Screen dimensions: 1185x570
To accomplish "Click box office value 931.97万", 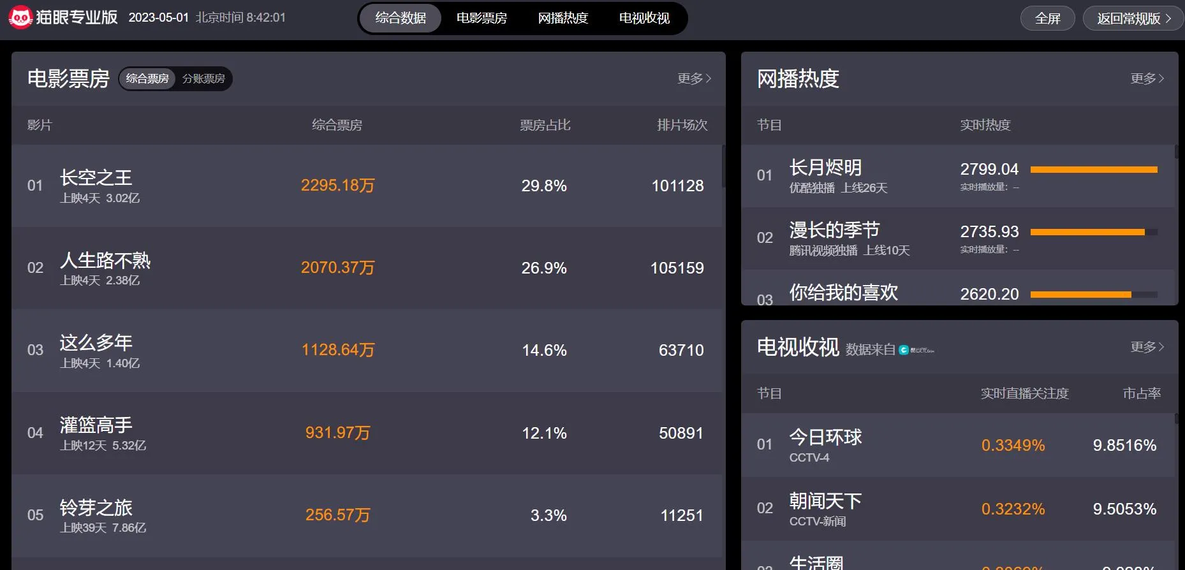I will point(338,433).
